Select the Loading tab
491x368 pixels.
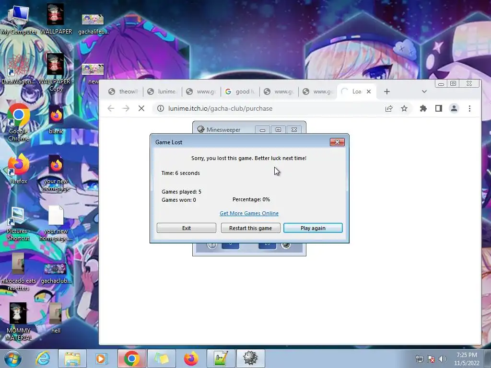click(352, 92)
